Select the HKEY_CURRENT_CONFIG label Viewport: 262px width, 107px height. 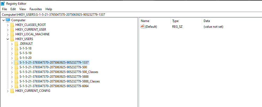33,91
